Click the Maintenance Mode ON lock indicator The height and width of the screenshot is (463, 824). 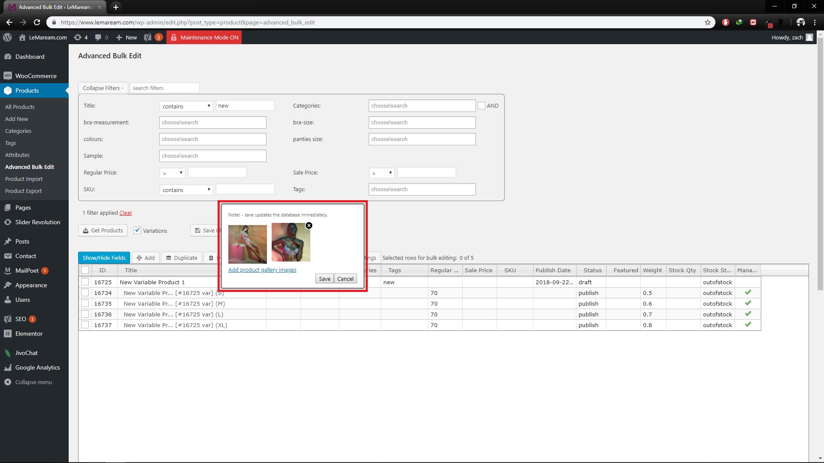[204, 37]
